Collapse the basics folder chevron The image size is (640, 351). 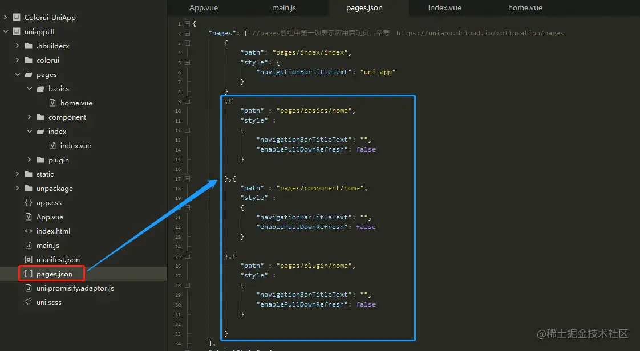(30, 88)
